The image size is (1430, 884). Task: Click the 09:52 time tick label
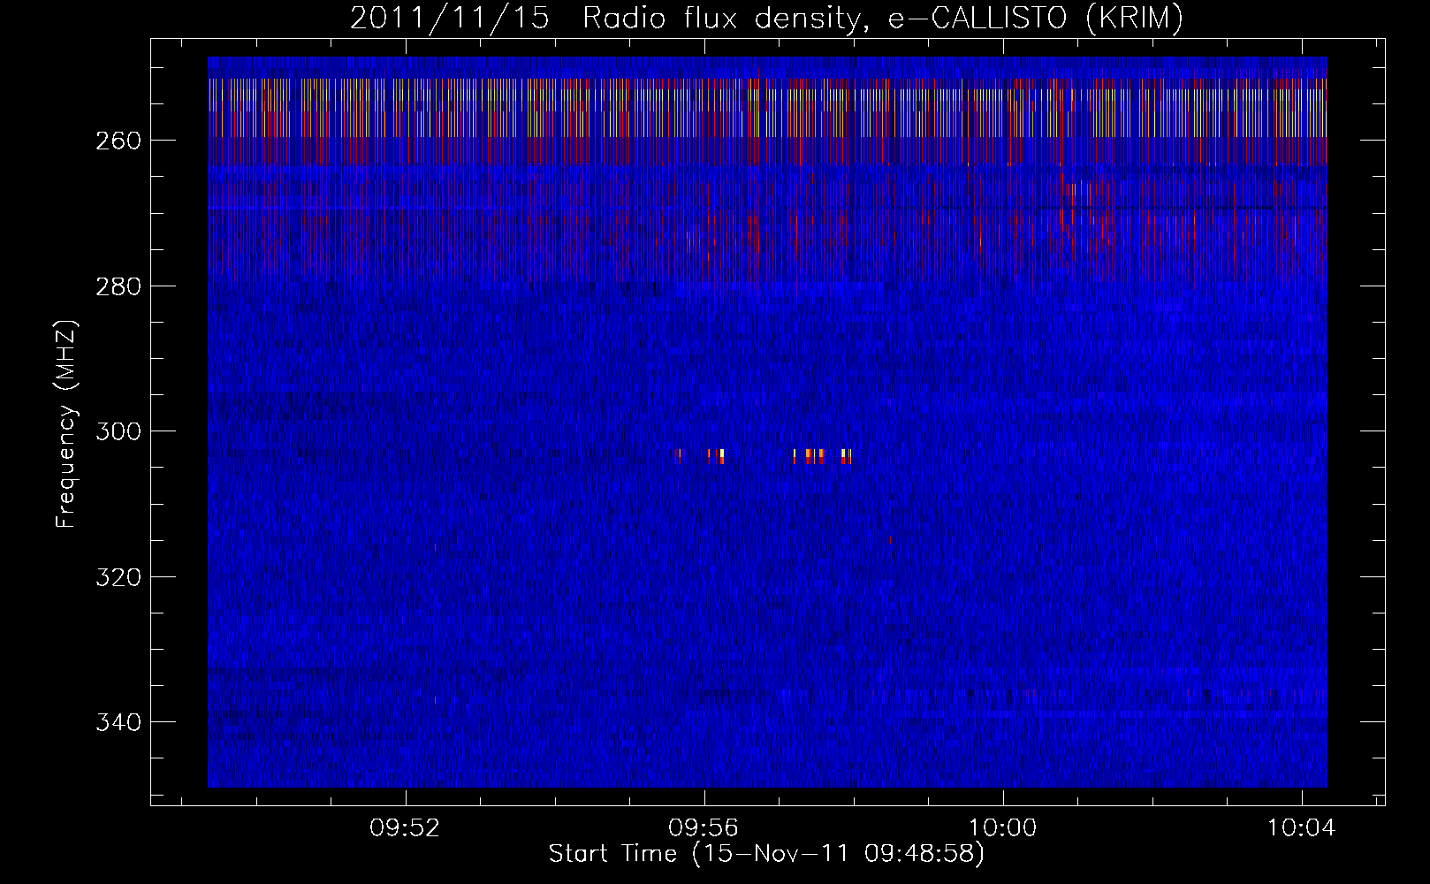[x=405, y=828]
